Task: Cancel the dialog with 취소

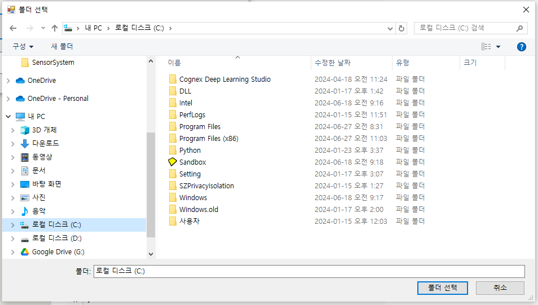Action: point(500,288)
